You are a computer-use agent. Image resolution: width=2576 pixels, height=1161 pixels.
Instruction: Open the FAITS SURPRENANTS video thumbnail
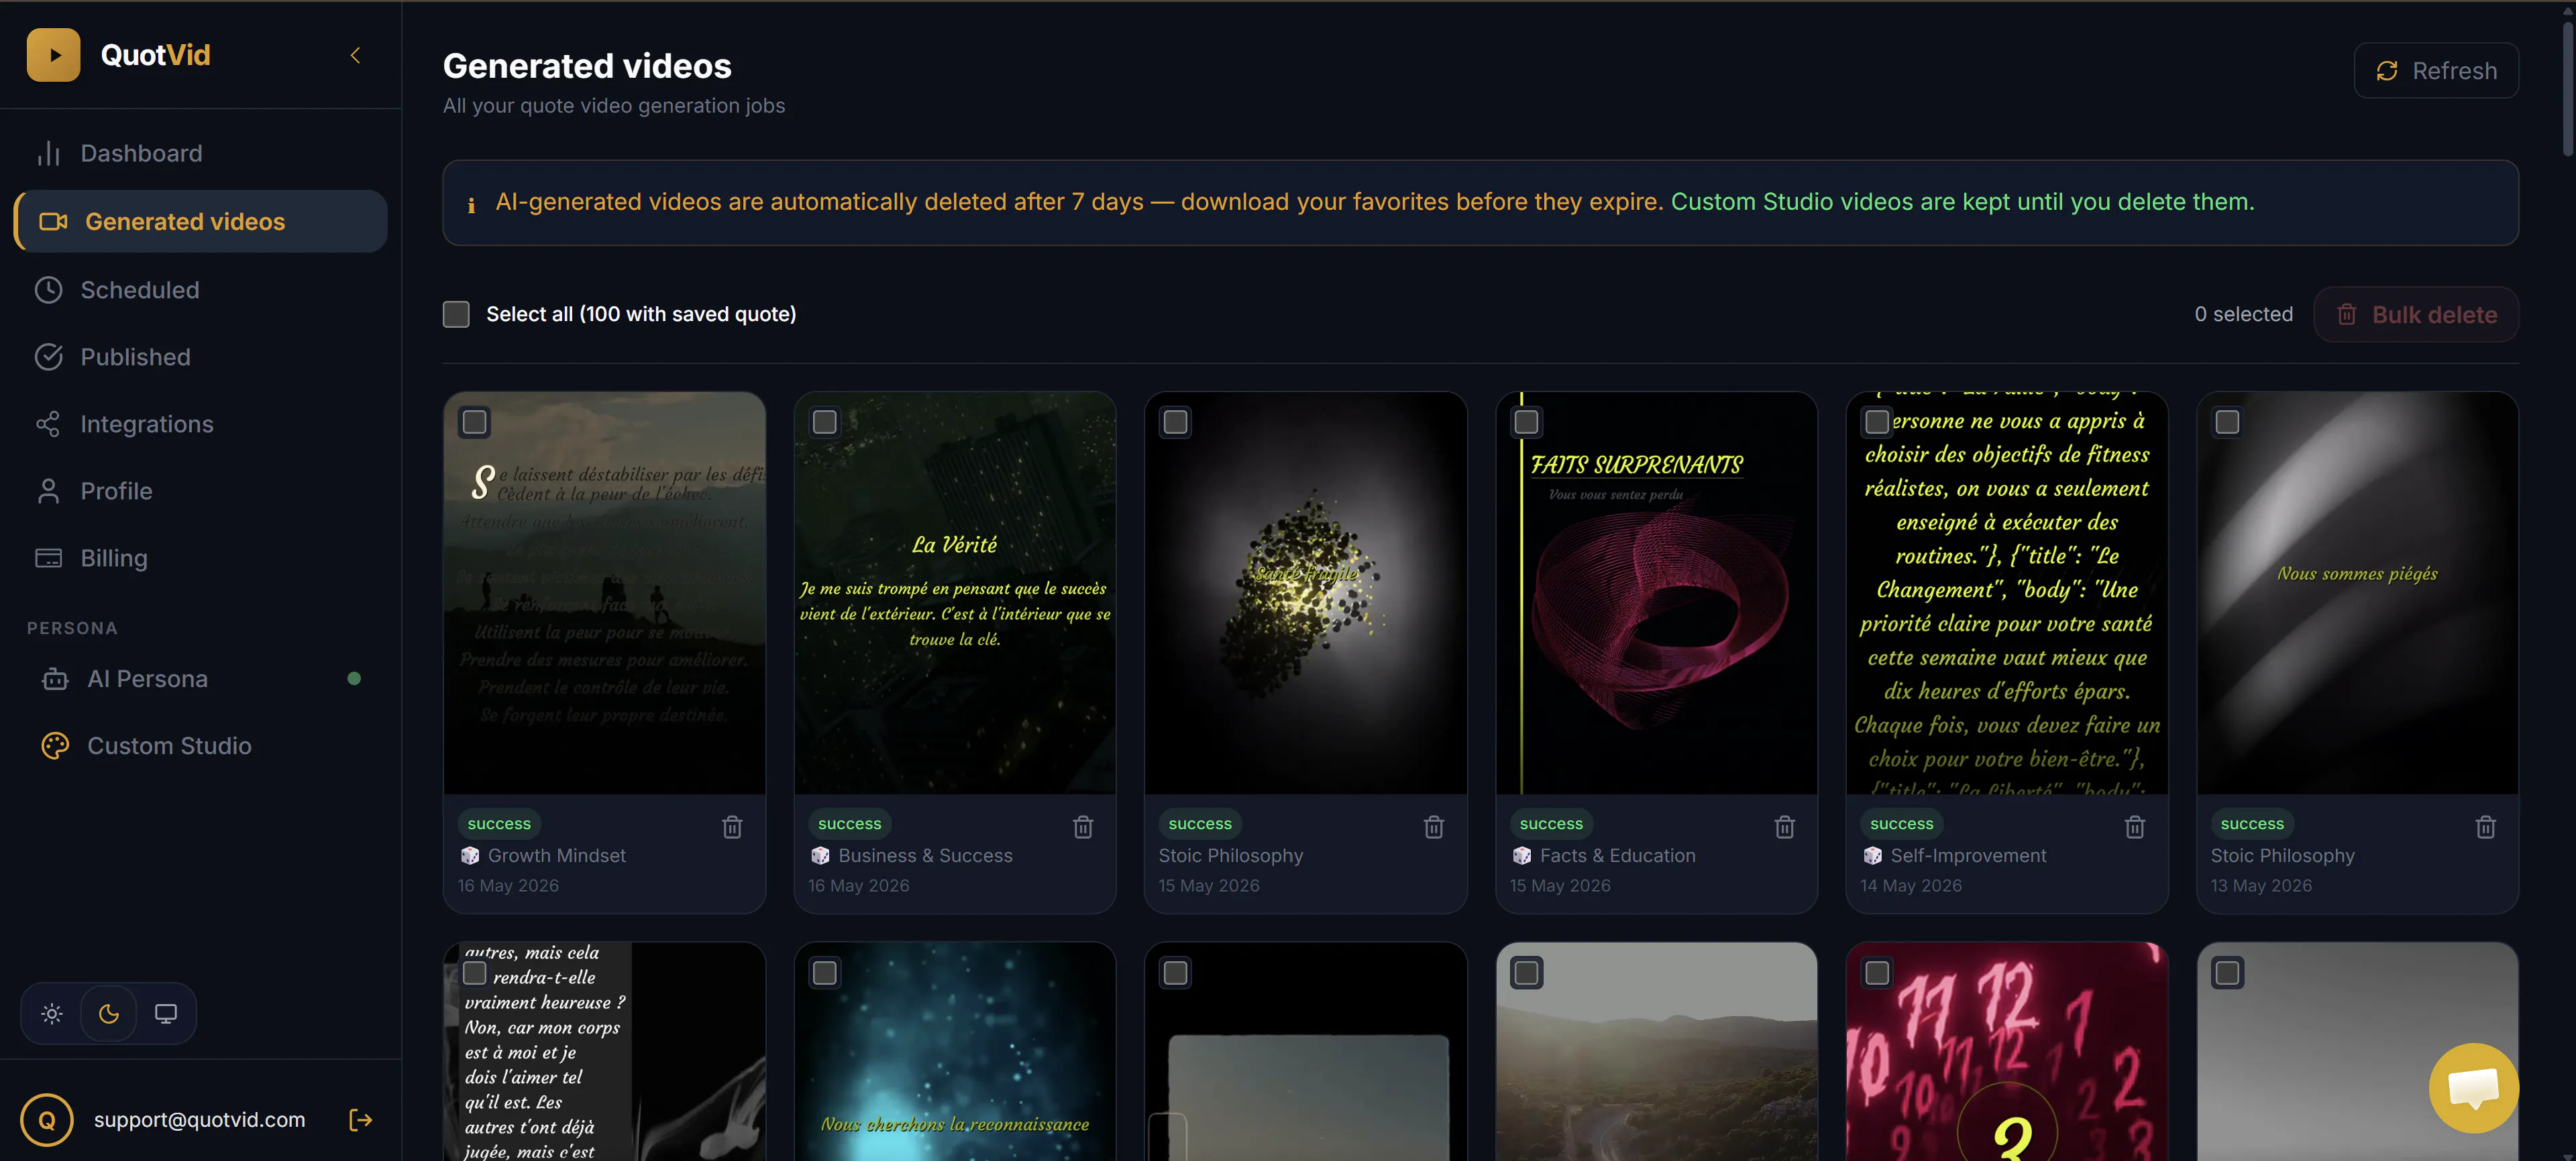(x=1657, y=593)
